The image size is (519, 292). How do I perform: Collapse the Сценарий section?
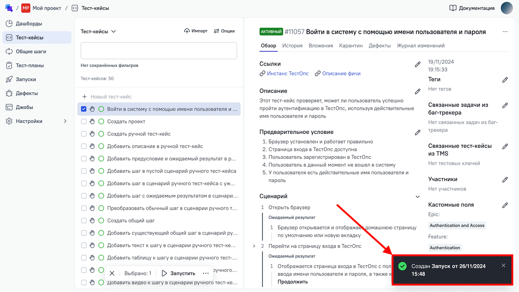point(417,197)
